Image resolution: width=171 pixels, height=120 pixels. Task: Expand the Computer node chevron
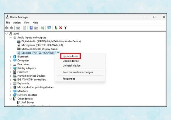coord(11,61)
